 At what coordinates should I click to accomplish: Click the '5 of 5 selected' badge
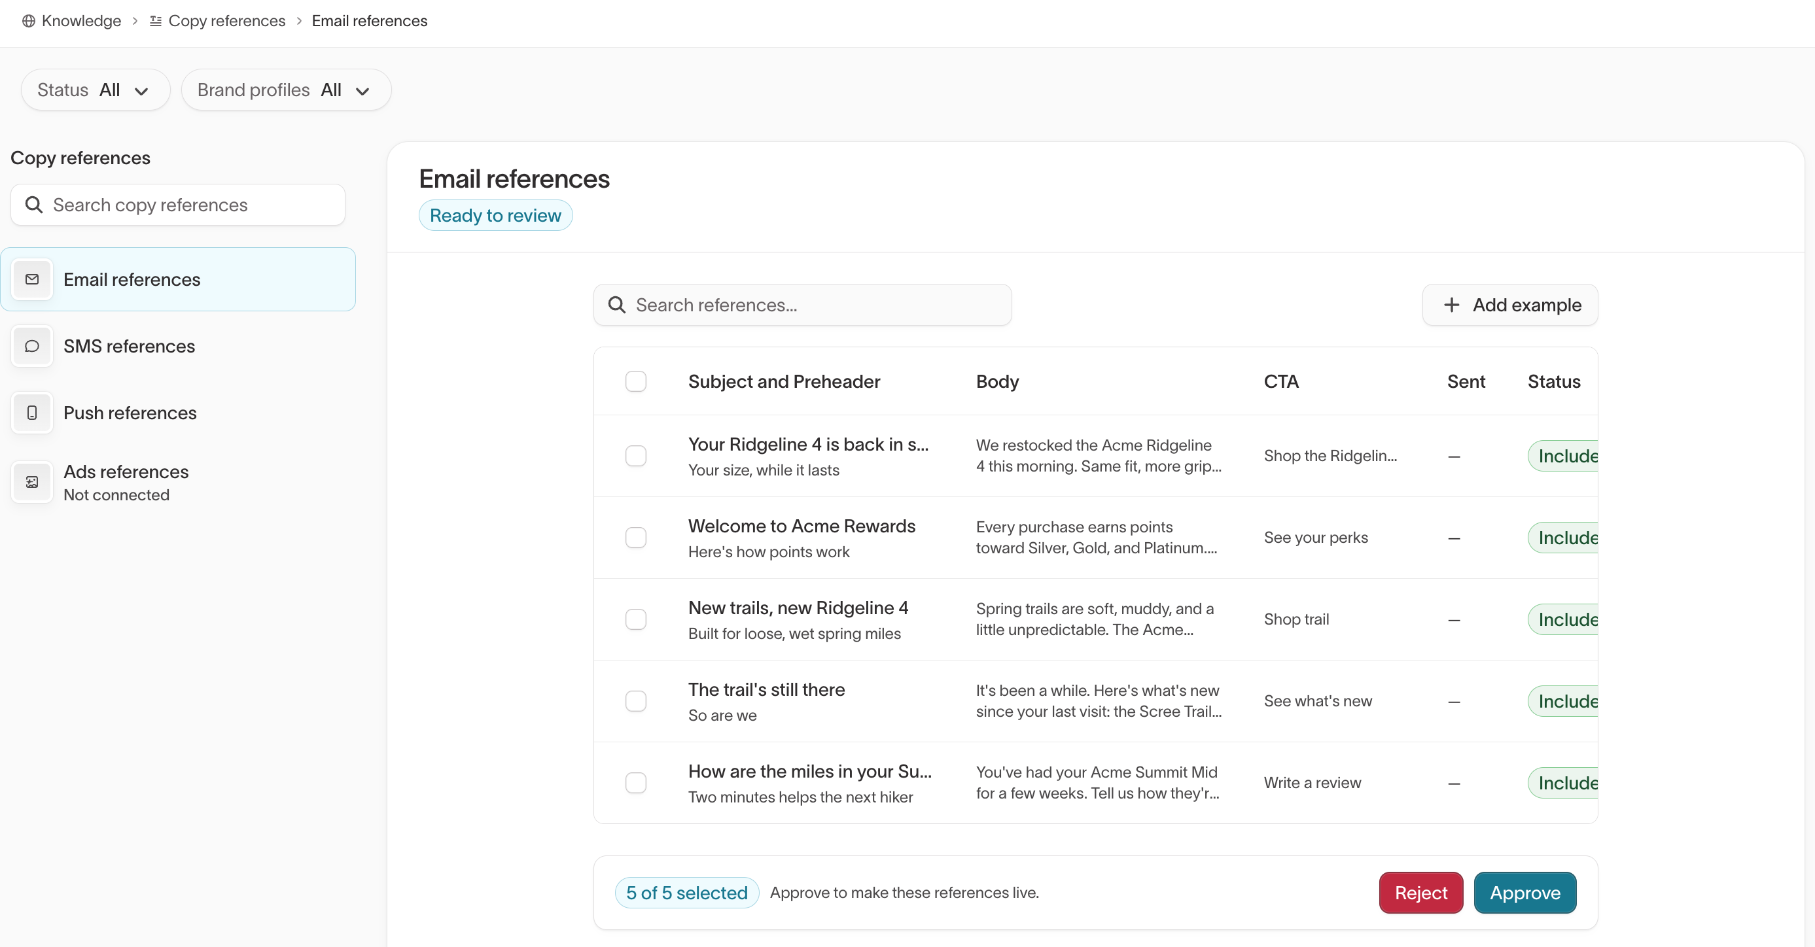687,893
